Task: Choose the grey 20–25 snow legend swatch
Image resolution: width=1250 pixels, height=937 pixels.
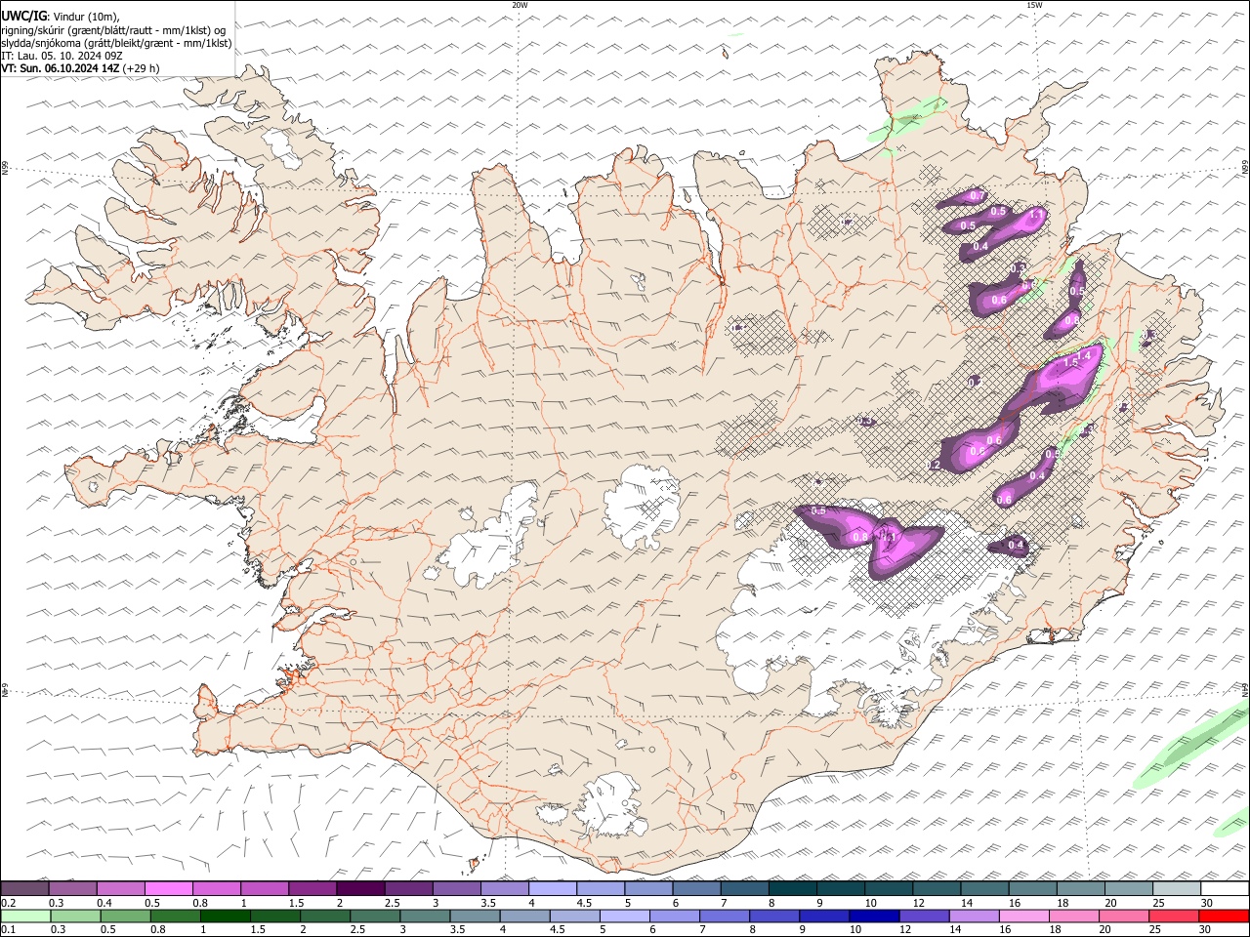Action: point(1128,888)
